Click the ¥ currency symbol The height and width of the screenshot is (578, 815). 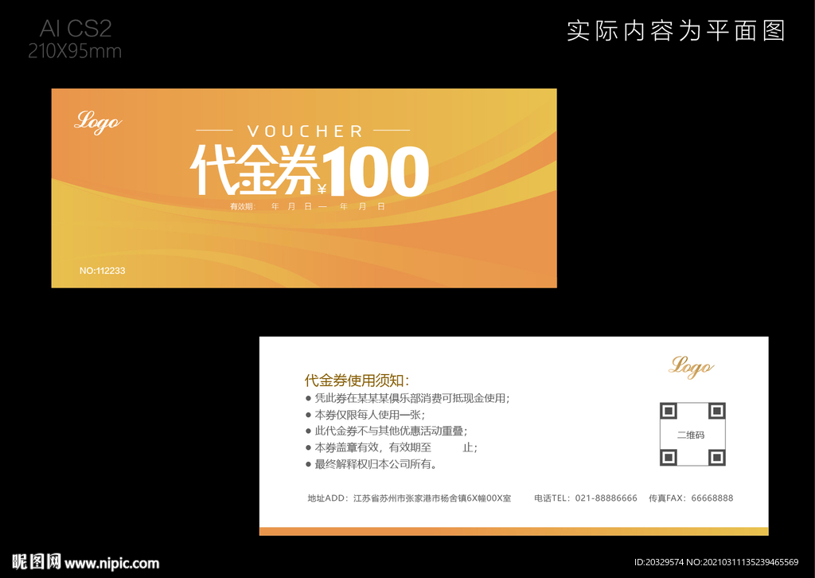click(x=322, y=189)
